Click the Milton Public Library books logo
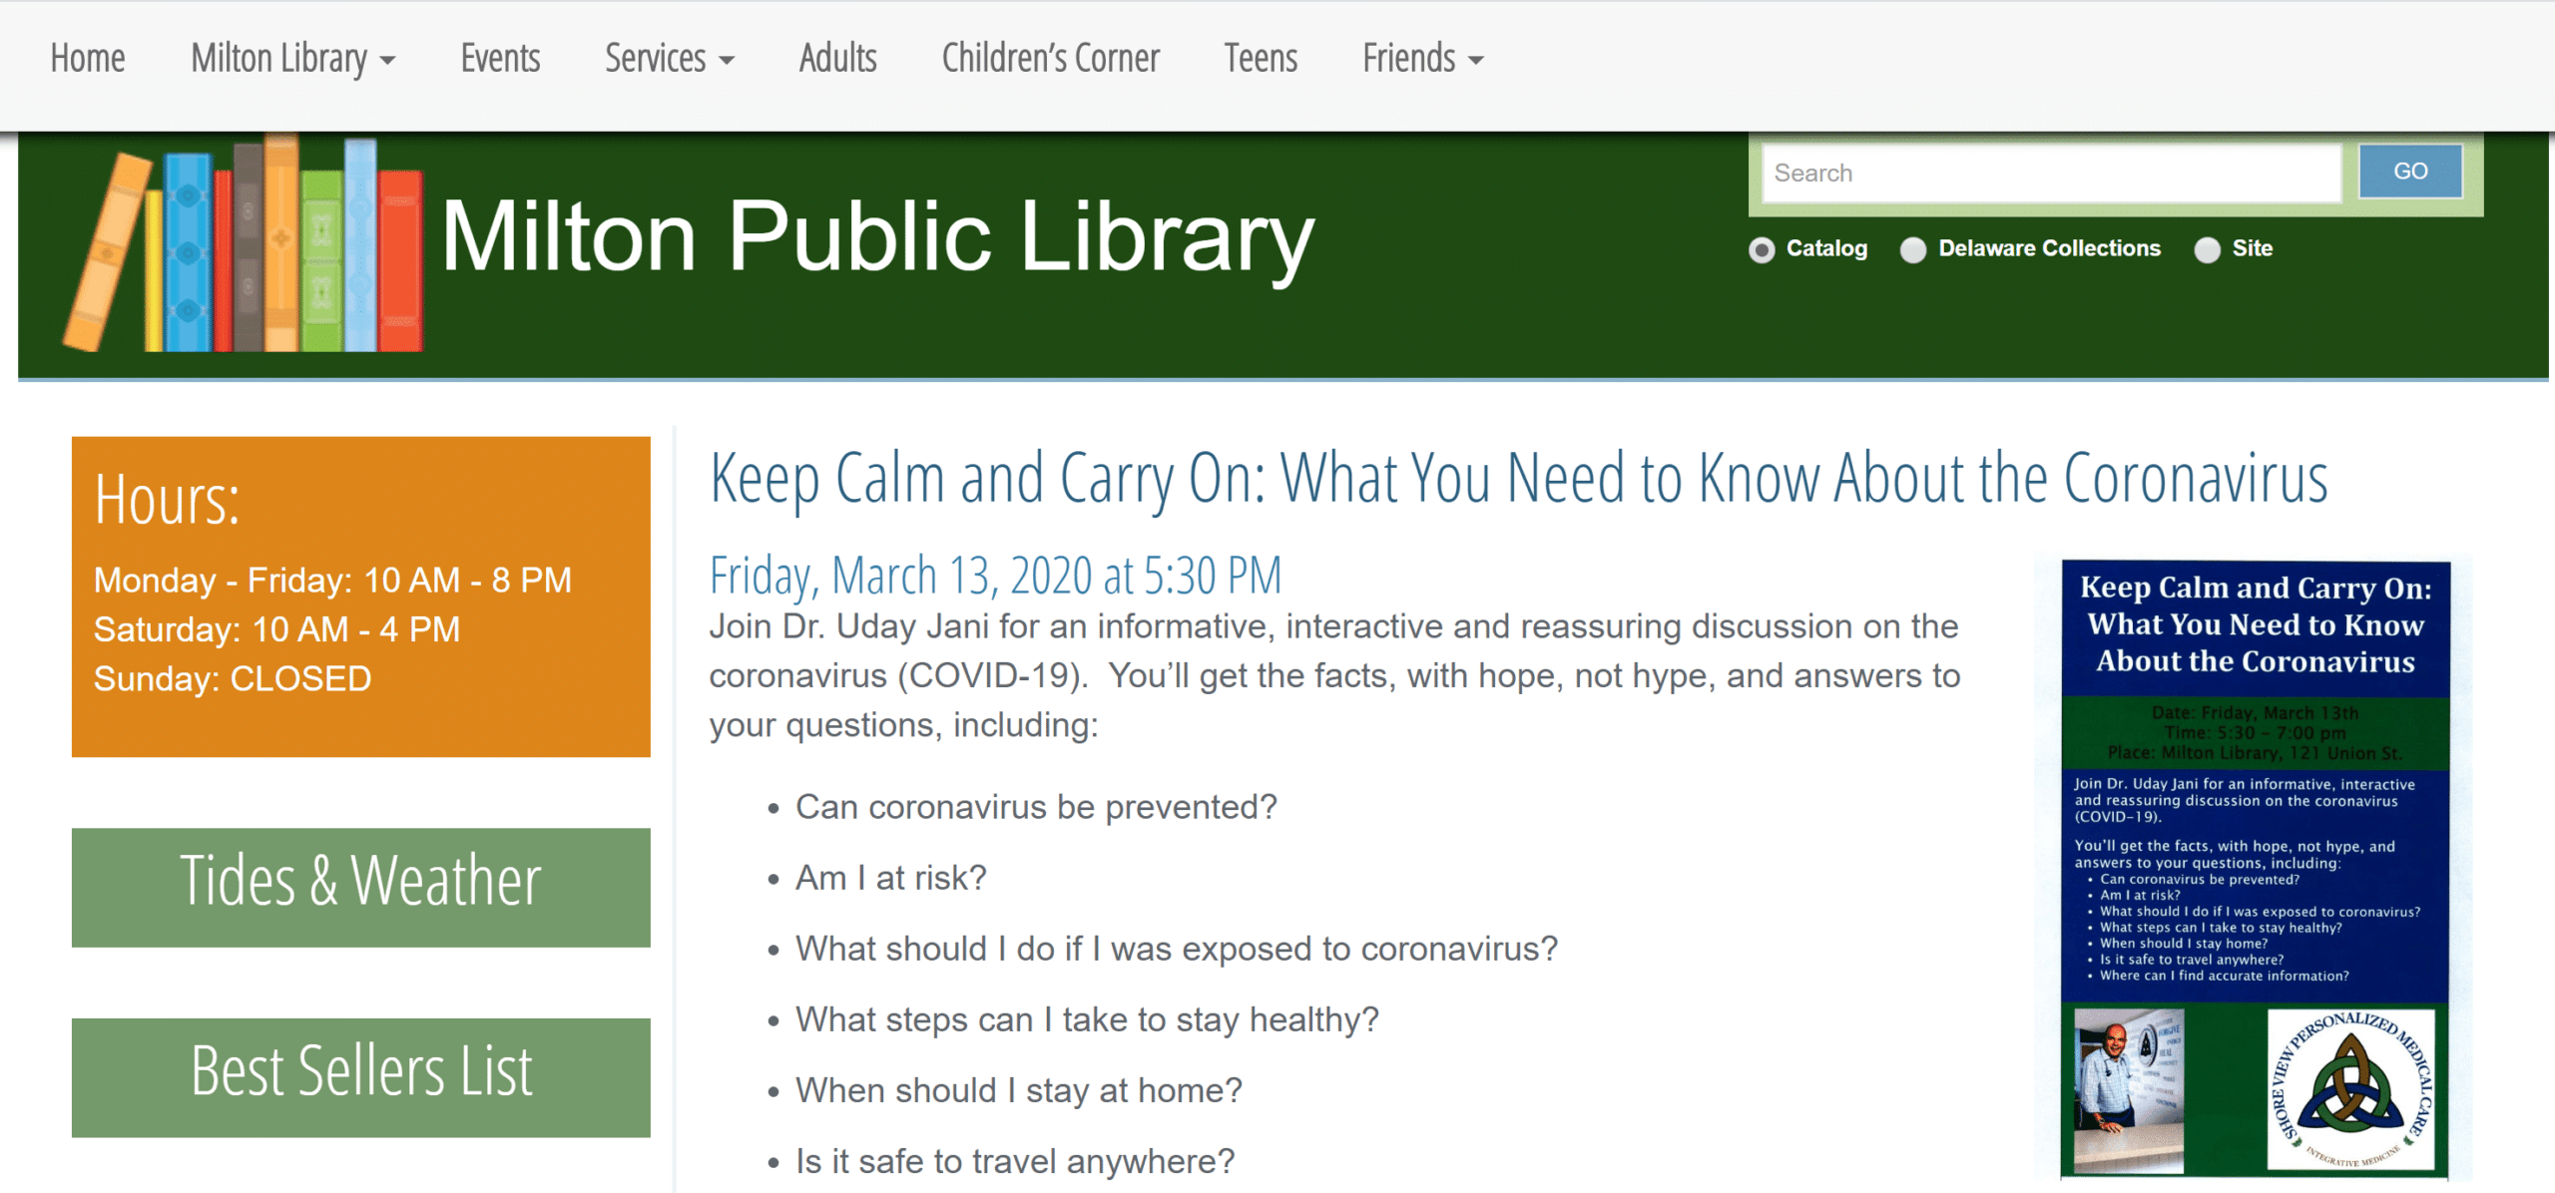The height and width of the screenshot is (1193, 2555). point(245,244)
